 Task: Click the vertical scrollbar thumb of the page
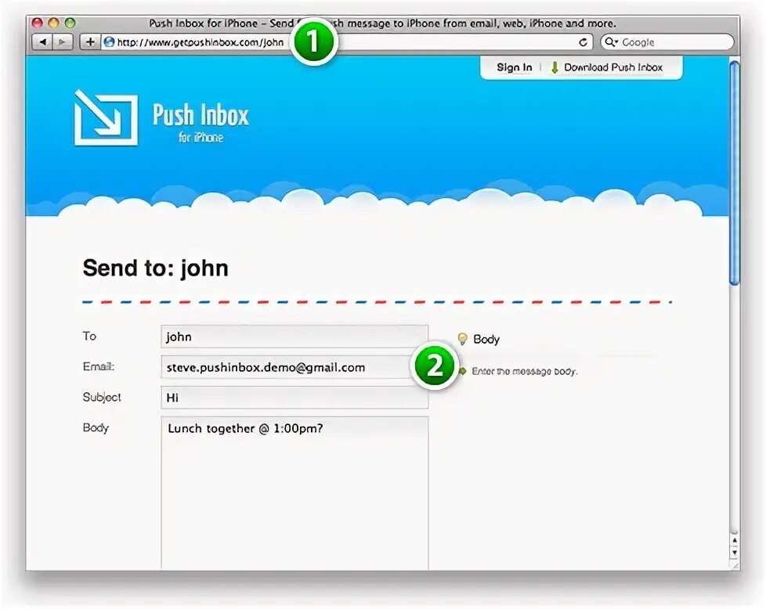coord(734,172)
